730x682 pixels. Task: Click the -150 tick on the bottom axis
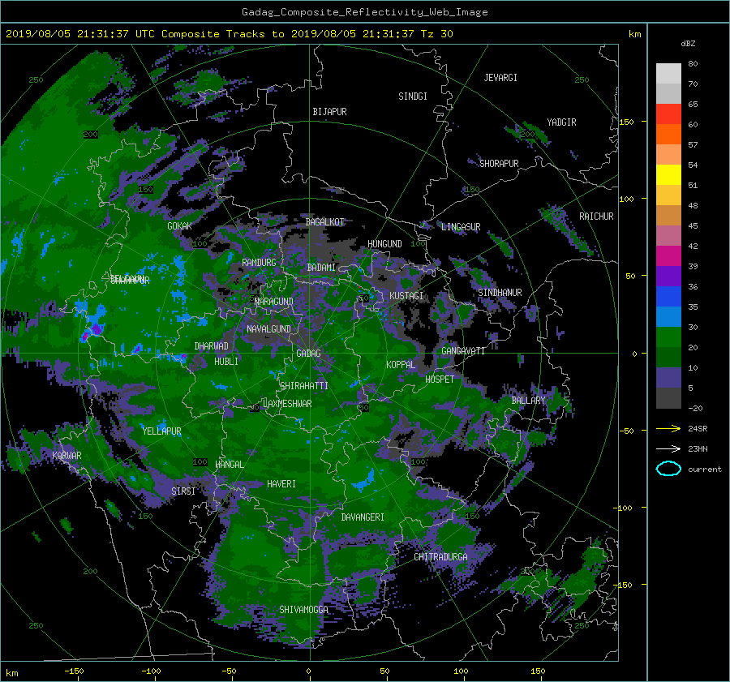click(x=74, y=671)
